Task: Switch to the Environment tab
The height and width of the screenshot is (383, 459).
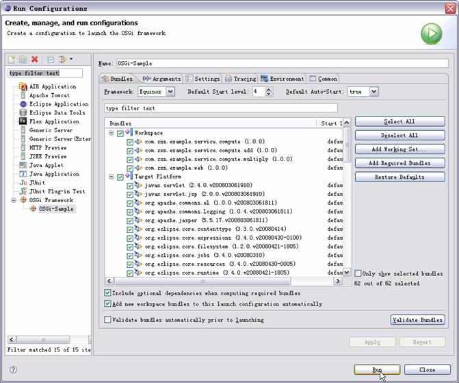Action: point(283,79)
